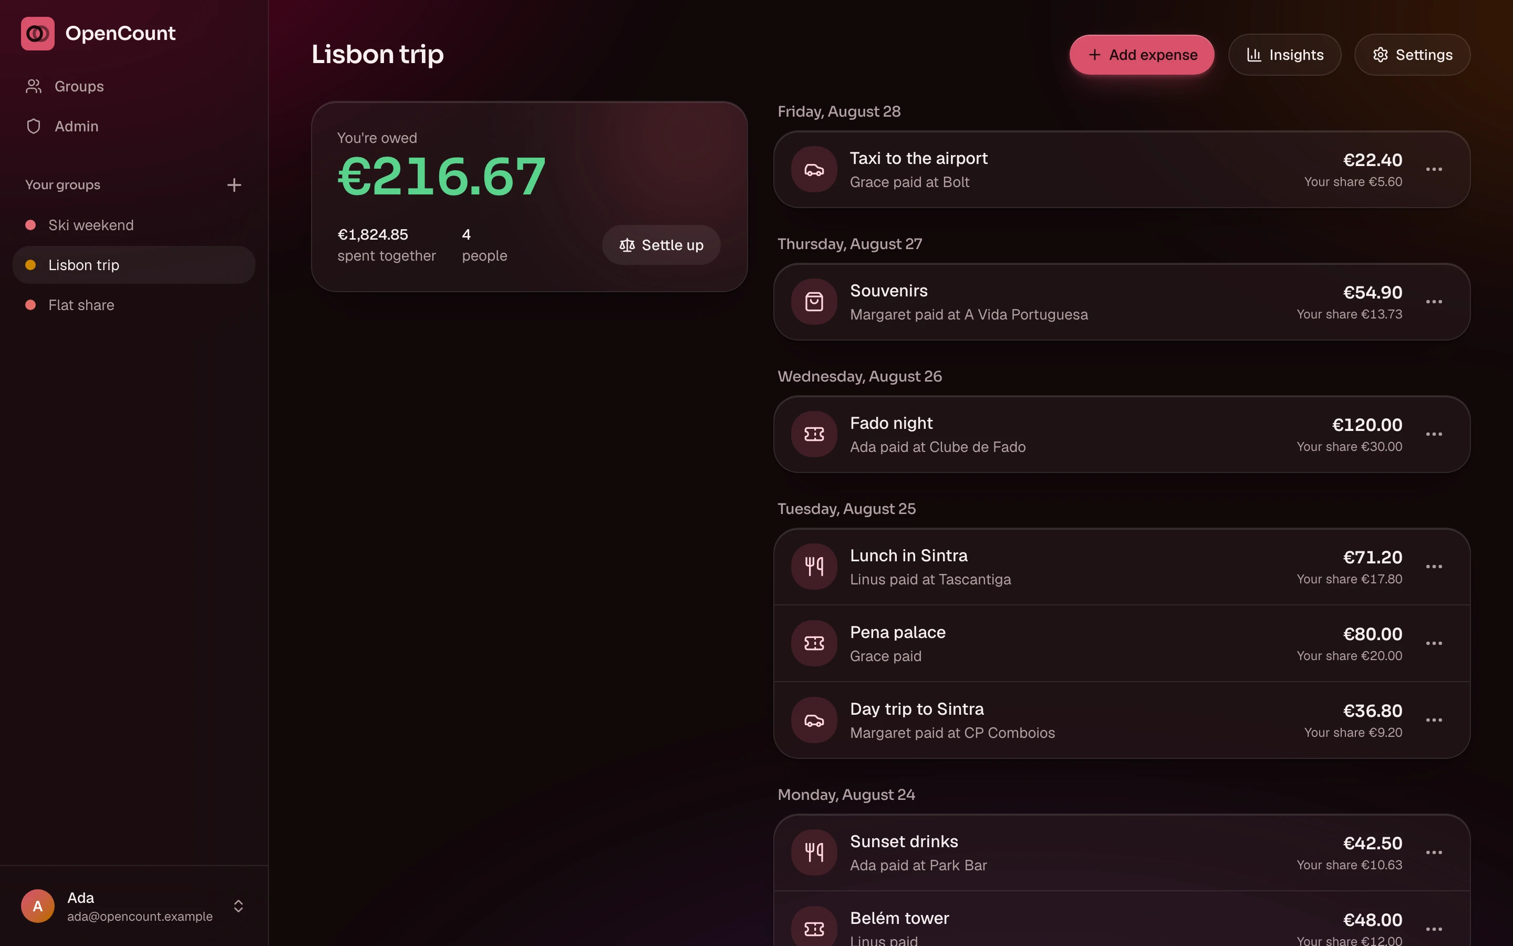The width and height of the screenshot is (1513, 946).
Task: Click the shopping bag icon on Souvenirs
Action: (x=814, y=302)
